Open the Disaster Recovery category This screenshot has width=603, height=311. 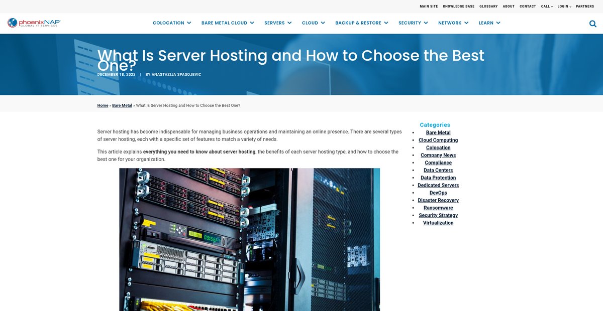tap(438, 200)
